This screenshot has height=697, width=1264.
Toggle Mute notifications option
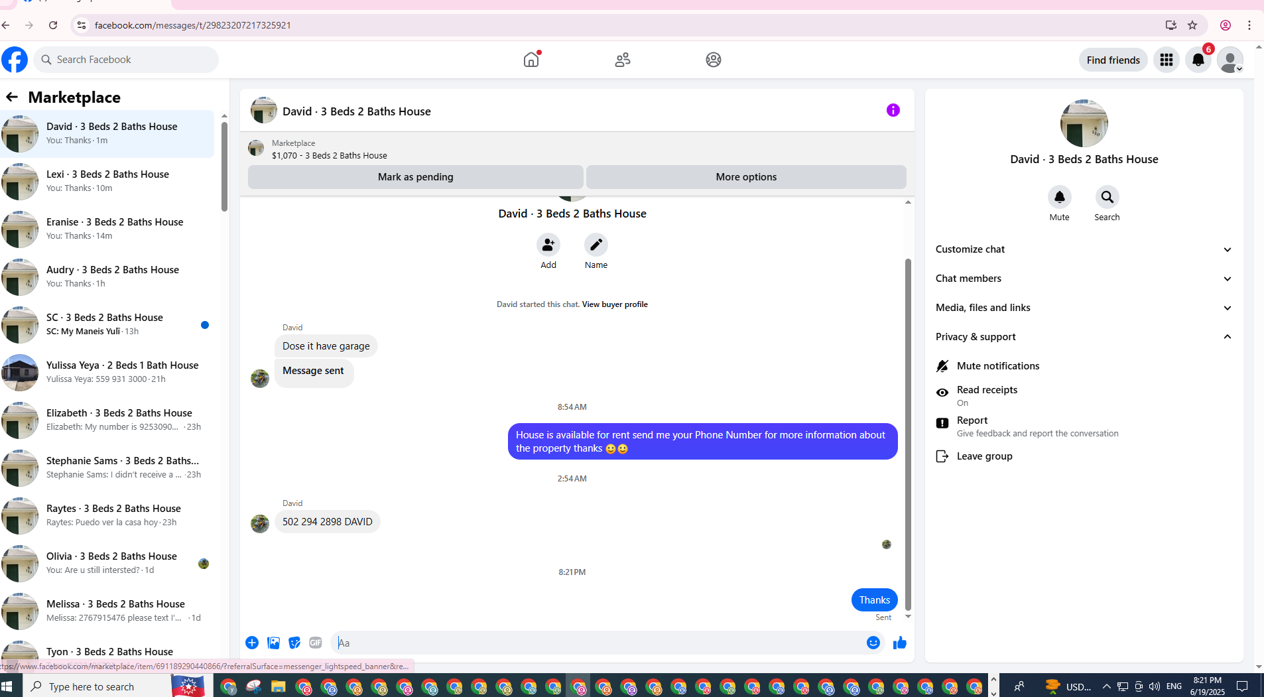pos(1084,366)
